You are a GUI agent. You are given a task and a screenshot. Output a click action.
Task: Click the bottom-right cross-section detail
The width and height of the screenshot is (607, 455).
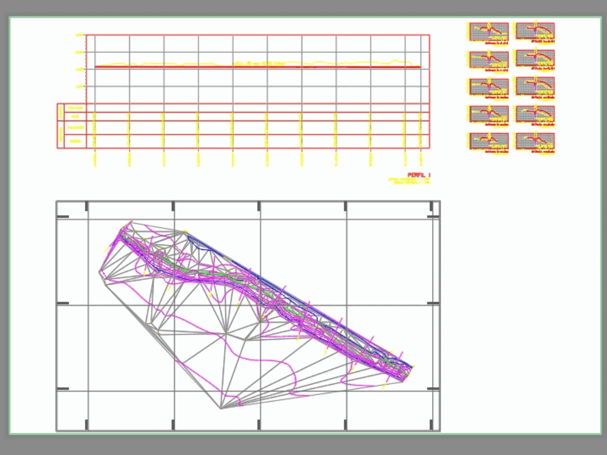coord(534,141)
